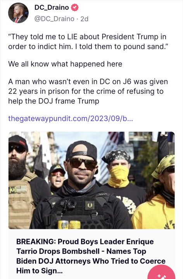Click the "22 years in prison" paragraph
The height and width of the screenshot is (279, 183).
[x=88, y=91]
